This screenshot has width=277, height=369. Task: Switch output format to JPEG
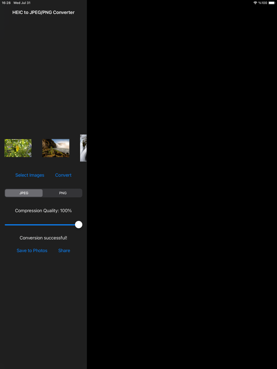pos(24,193)
